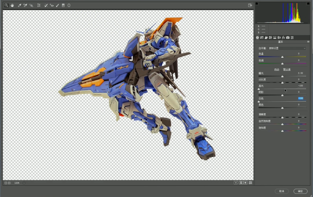
Task: Open the HSL adjustments panel tab
Action: [x=270, y=37]
